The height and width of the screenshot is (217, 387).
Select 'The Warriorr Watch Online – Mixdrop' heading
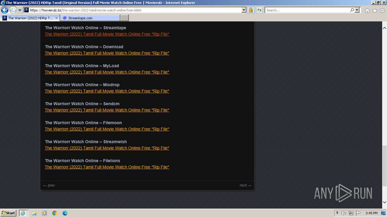pos(82,85)
